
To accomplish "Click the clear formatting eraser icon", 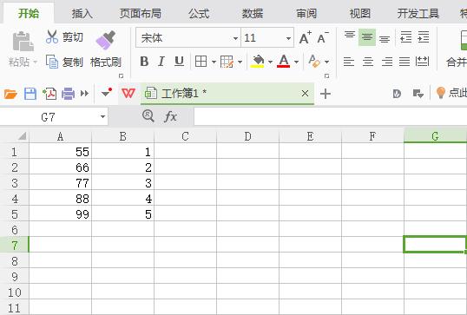I will (x=314, y=62).
